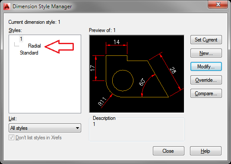Click the Modify button
Image resolution: width=231 pixels, height=164 pixels.
(206, 67)
